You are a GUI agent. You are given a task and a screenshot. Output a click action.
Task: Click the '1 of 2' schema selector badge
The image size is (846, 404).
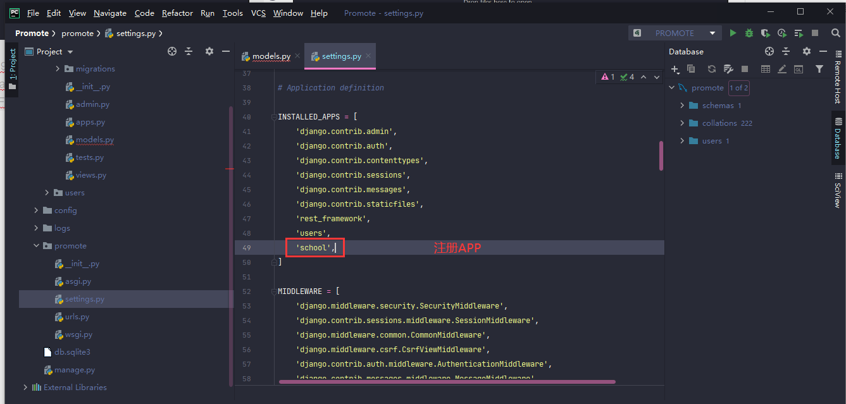(x=738, y=88)
